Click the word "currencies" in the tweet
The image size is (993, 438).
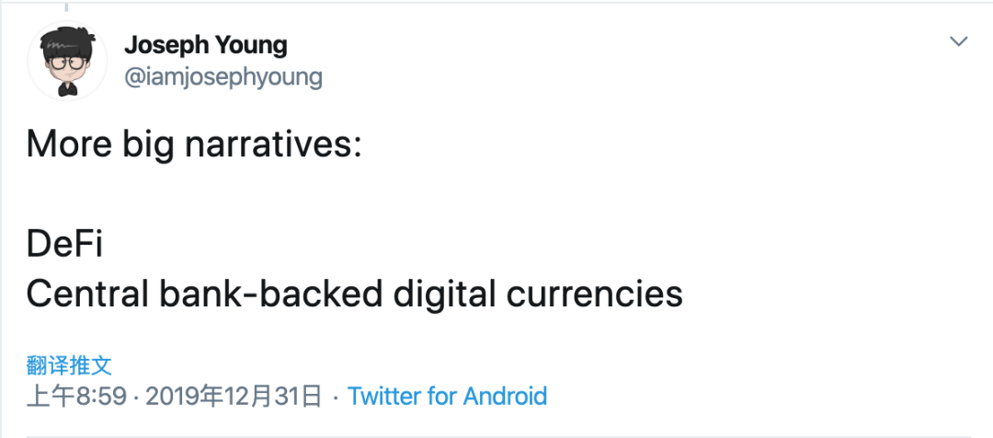pos(597,294)
